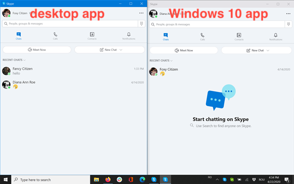294x184 pixels.
Task: Open Notifications bell in desktop app
Action: coord(129,36)
